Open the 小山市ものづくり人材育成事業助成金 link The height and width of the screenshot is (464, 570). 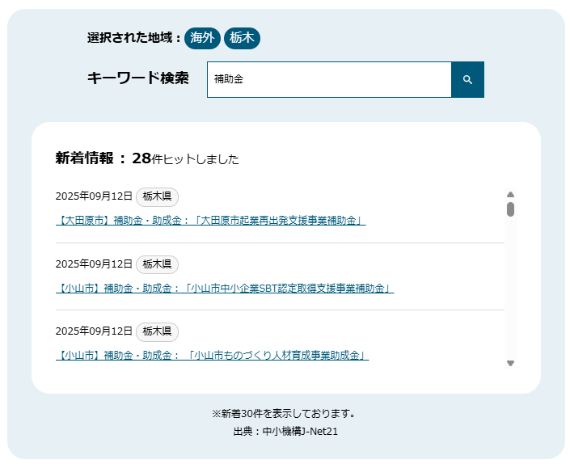click(x=213, y=355)
